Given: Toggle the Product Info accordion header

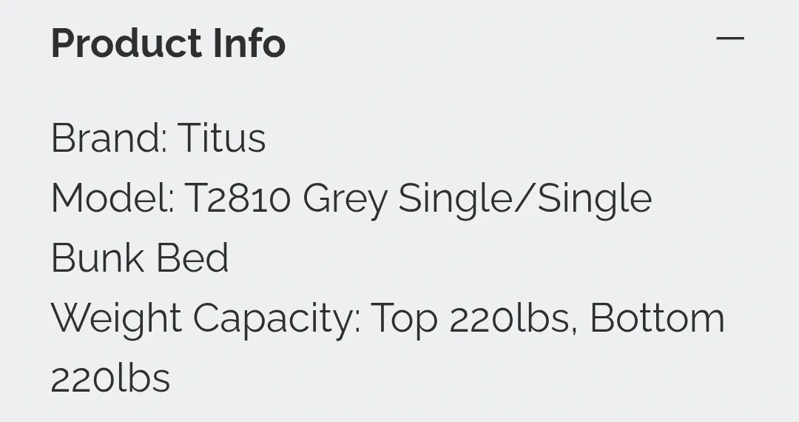Looking at the screenshot, I should coord(399,42).
